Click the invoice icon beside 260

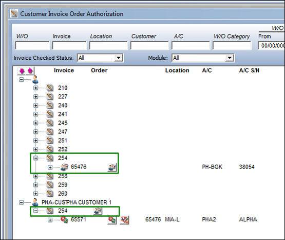[x=50, y=194]
